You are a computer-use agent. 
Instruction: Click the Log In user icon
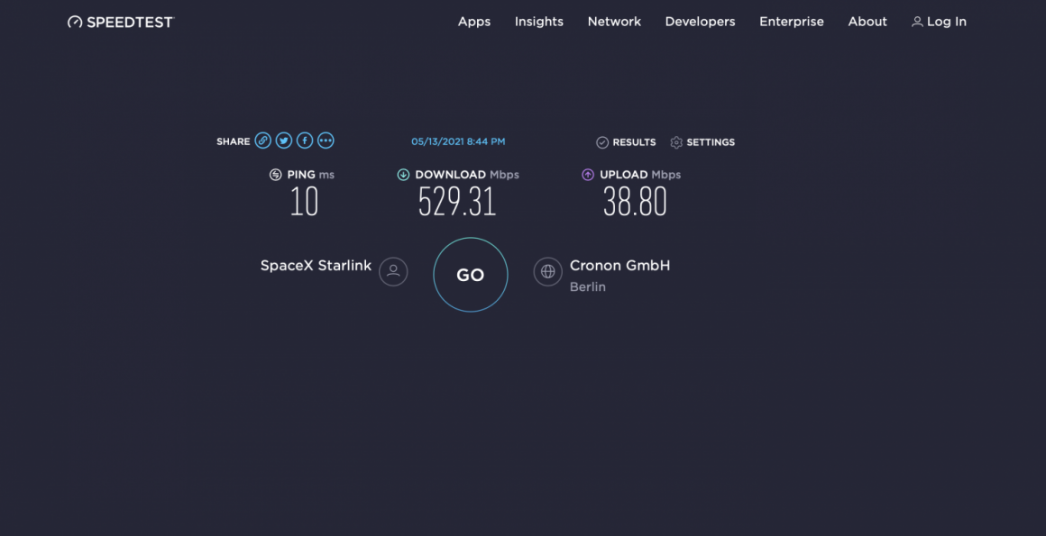point(917,22)
